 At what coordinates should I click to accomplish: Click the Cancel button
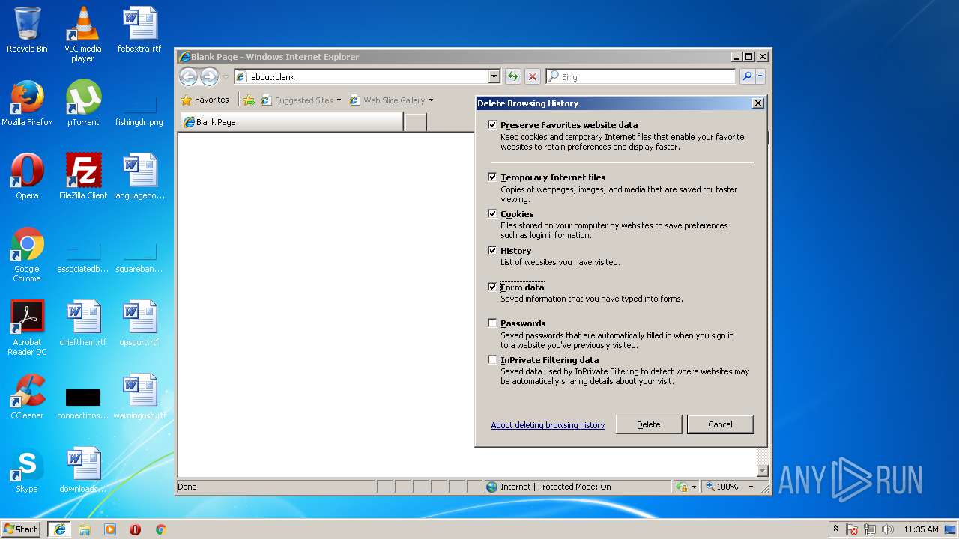720,424
